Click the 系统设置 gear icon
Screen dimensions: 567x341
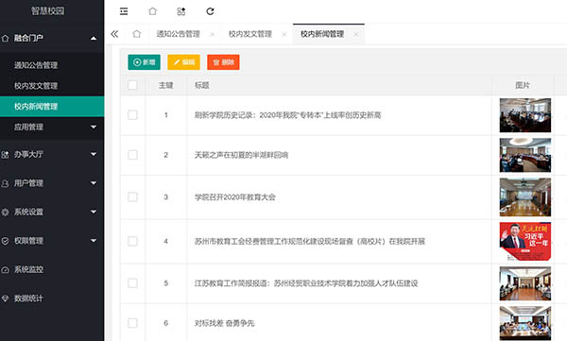[5, 212]
